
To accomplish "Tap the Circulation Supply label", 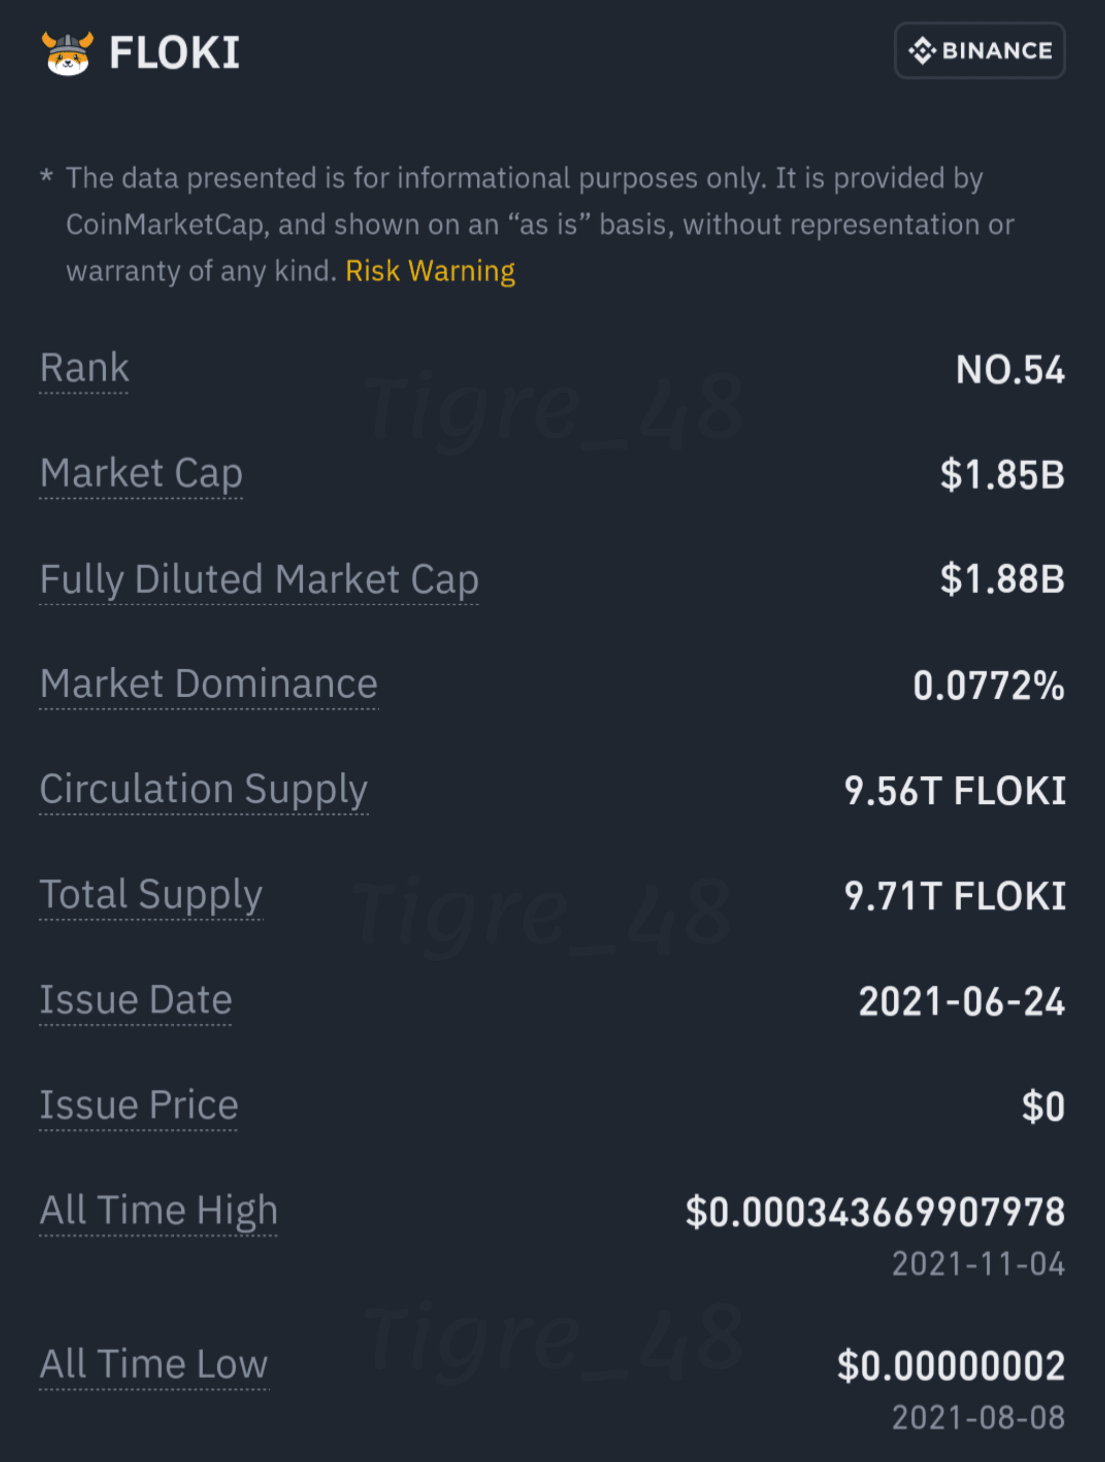I will (204, 790).
